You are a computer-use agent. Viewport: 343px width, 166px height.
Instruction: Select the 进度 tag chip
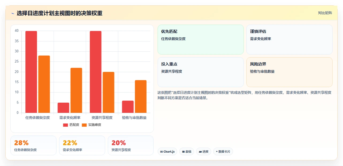point(204,152)
